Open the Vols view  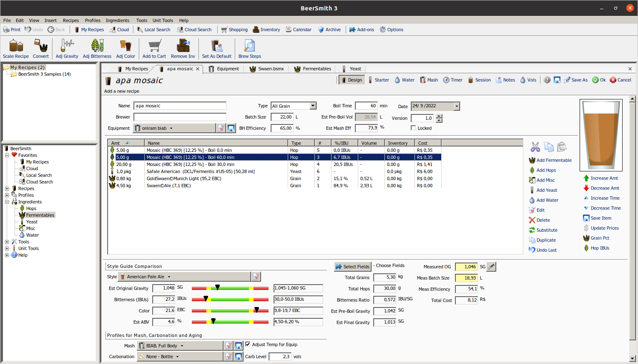pyautogui.click(x=528, y=80)
